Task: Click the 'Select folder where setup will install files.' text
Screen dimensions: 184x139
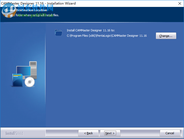Action: click(x=33, y=15)
